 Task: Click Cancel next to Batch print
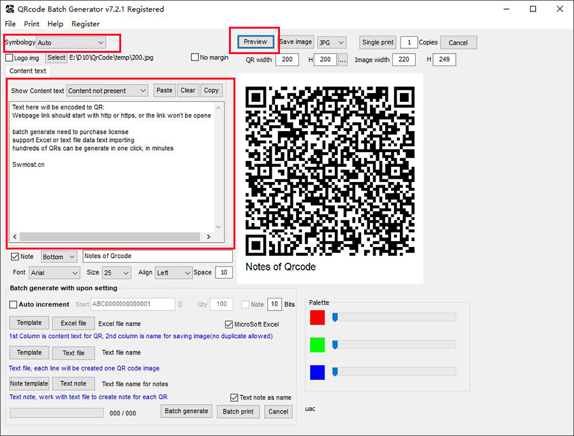coord(278,412)
